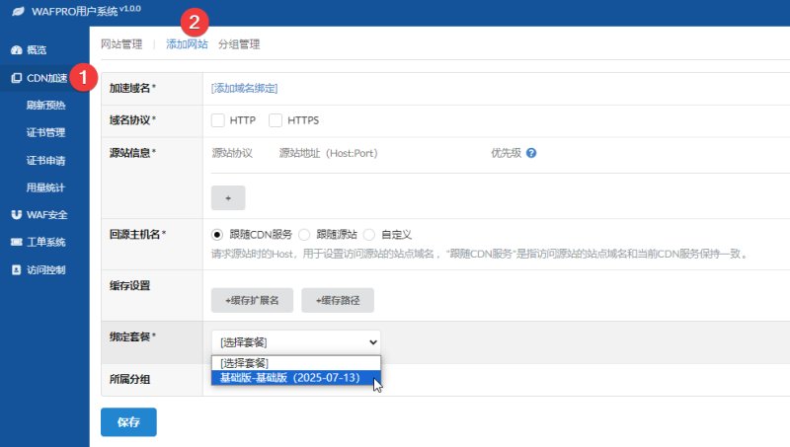The height and width of the screenshot is (447, 790).
Task: Enable the HTTP protocol checkbox
Action: pos(217,120)
